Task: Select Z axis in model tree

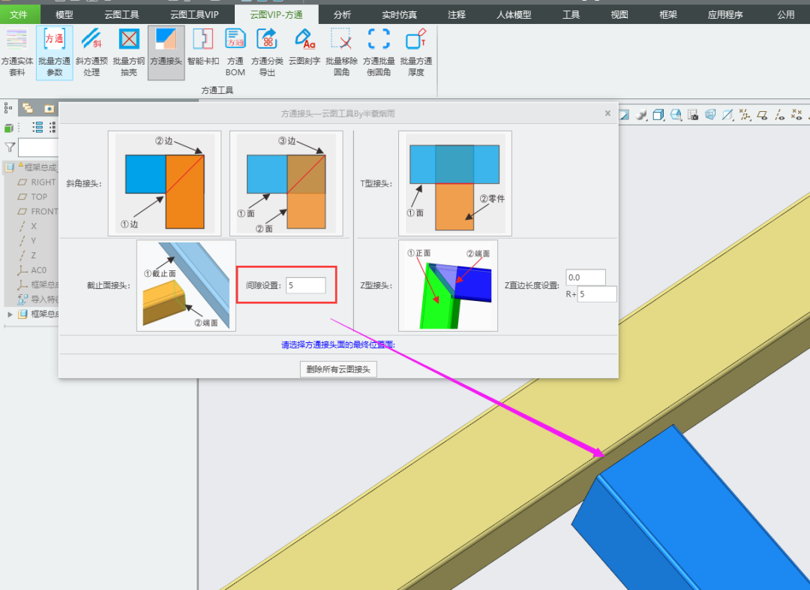Action: tap(28, 255)
